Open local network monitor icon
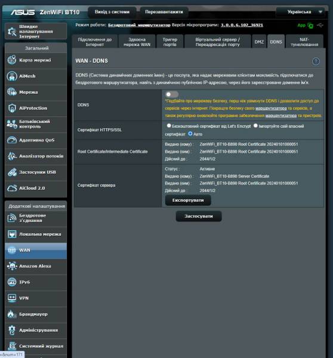333x358 pixels. point(12,234)
